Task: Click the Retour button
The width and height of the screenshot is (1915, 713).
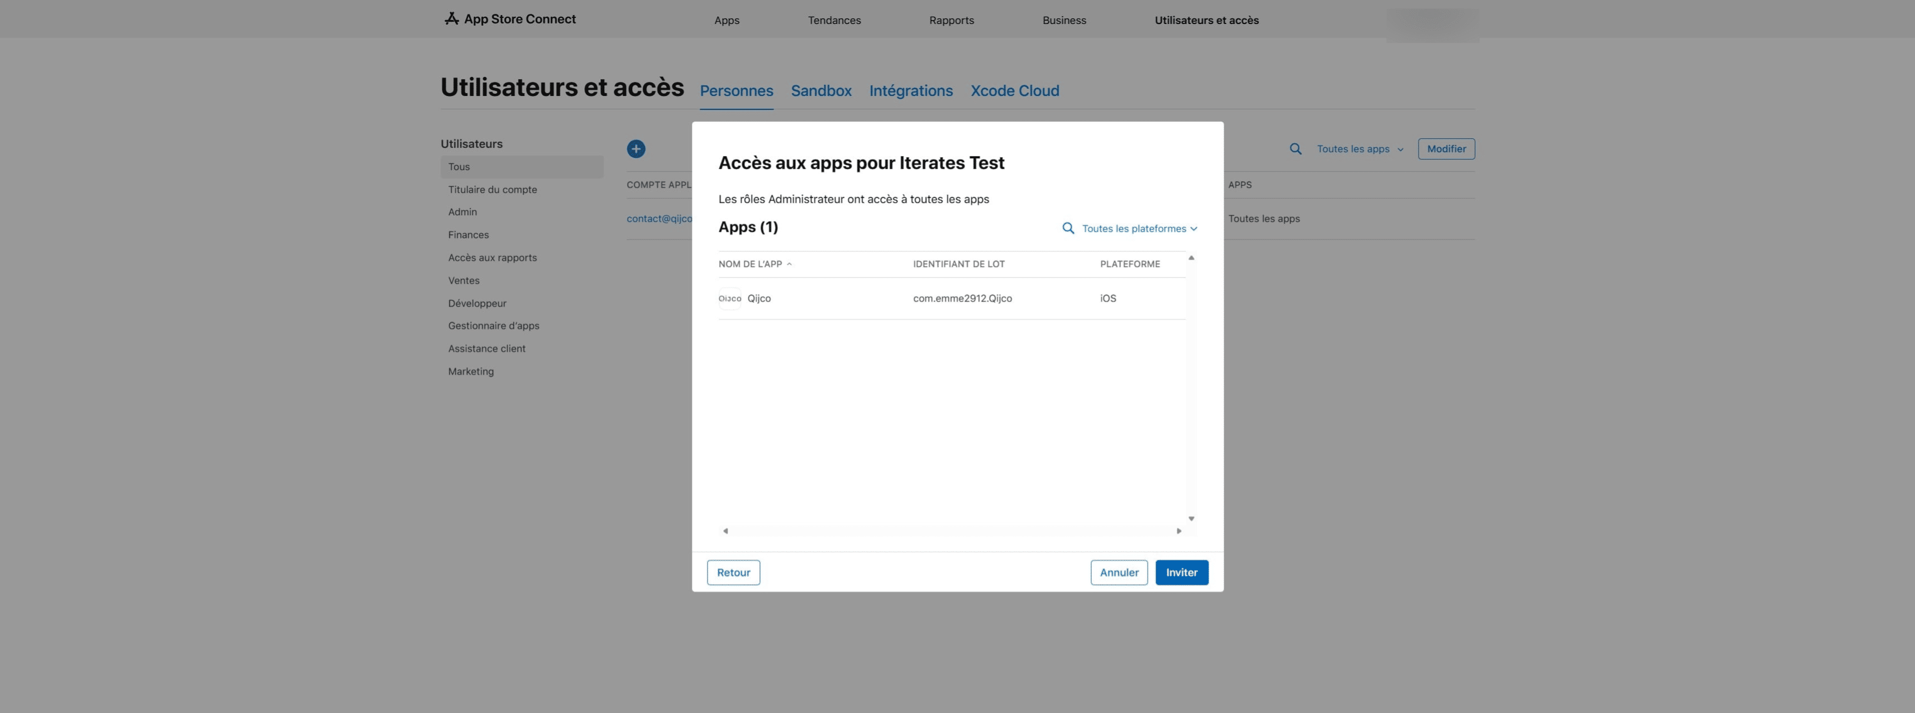Action: point(733,572)
